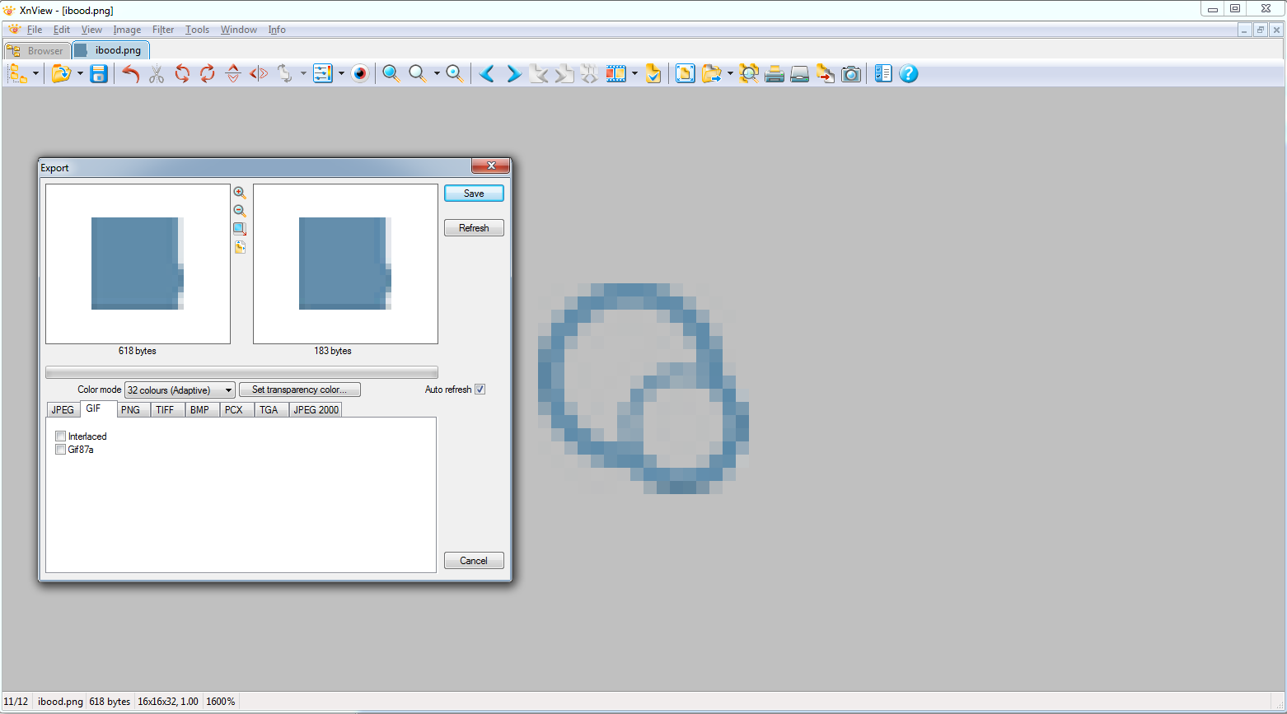This screenshot has width=1287, height=714.
Task: Click the printer icon in toolbar
Action: (774, 74)
